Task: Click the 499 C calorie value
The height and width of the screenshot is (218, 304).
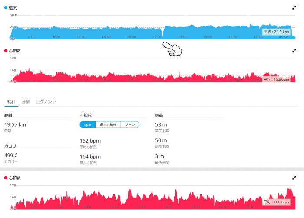Action: 11,155
